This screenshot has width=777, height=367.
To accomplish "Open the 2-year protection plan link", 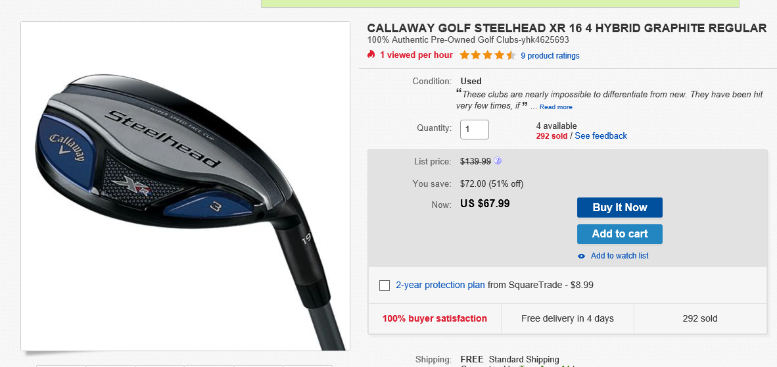I will pyautogui.click(x=440, y=285).
